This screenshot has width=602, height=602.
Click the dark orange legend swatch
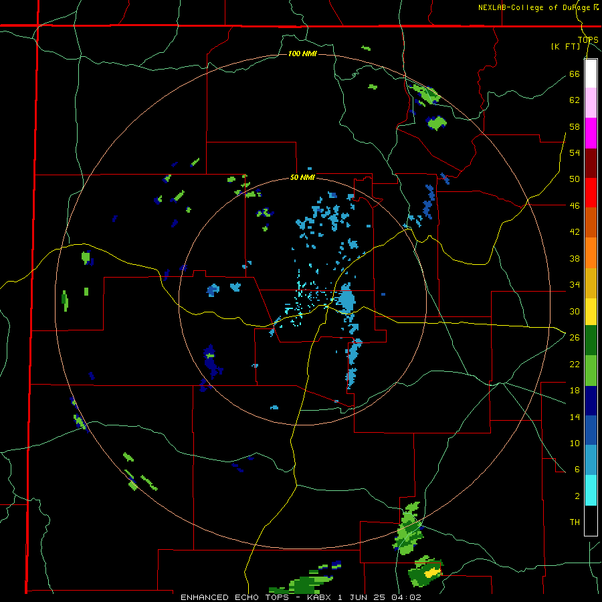click(x=591, y=222)
